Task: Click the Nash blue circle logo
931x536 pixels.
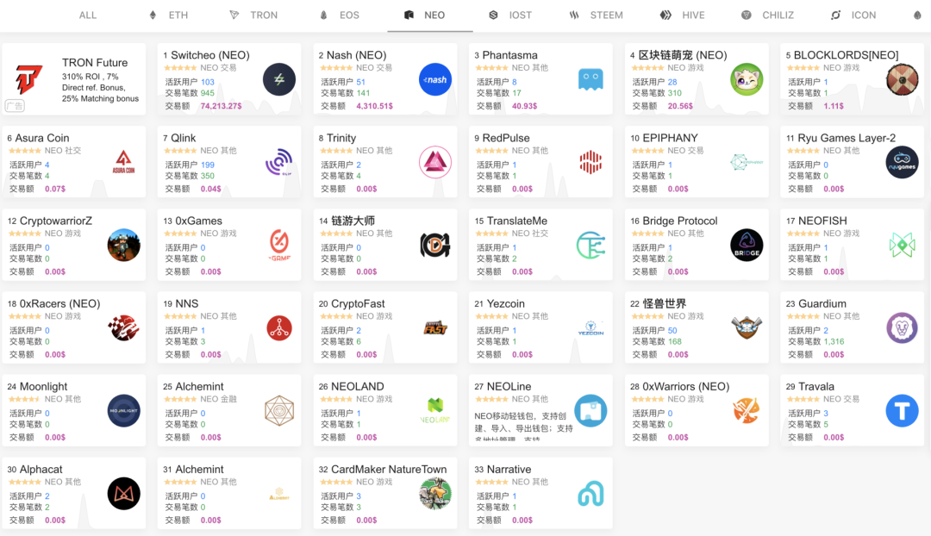Action: tap(434, 79)
